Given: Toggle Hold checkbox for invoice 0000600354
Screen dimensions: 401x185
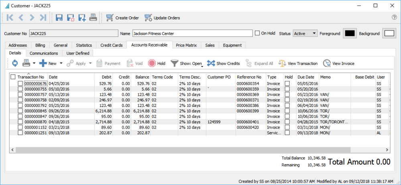Looking at the screenshot, I should pos(288,84).
